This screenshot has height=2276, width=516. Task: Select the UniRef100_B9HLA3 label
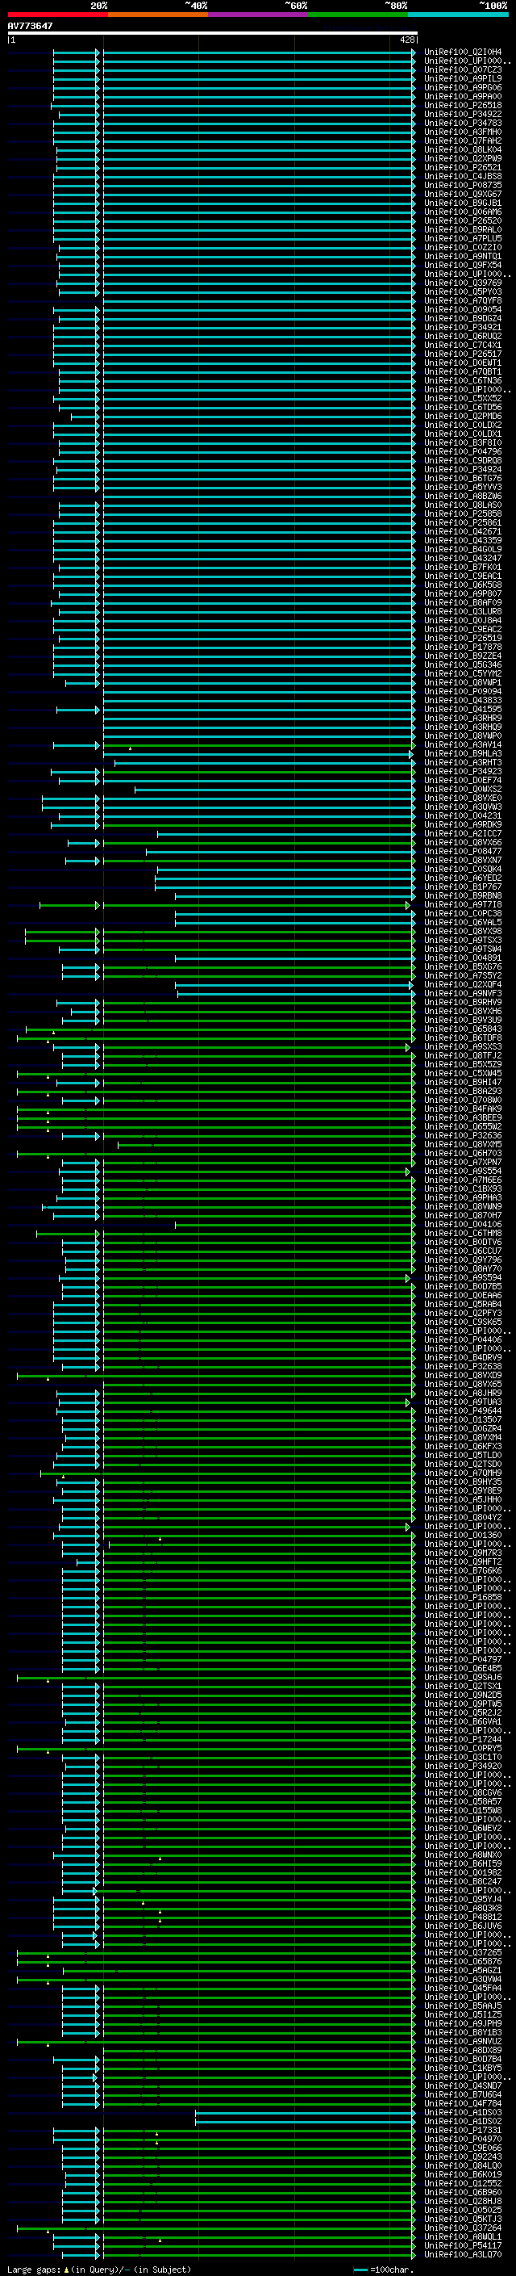tap(463, 753)
